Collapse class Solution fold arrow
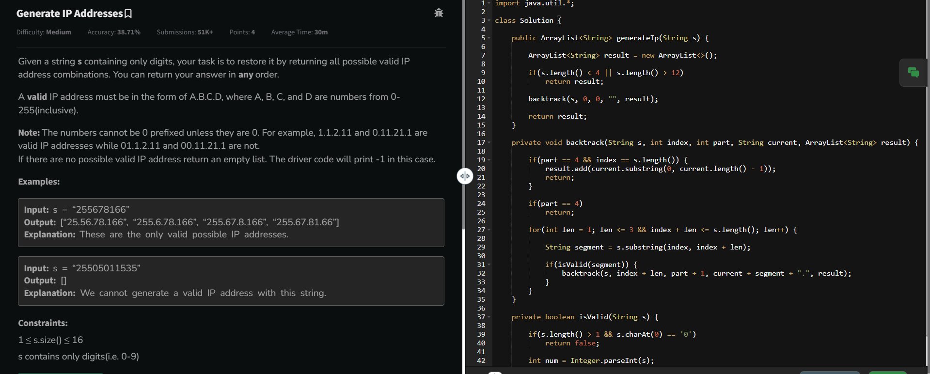The height and width of the screenshot is (374, 930). coord(489,21)
